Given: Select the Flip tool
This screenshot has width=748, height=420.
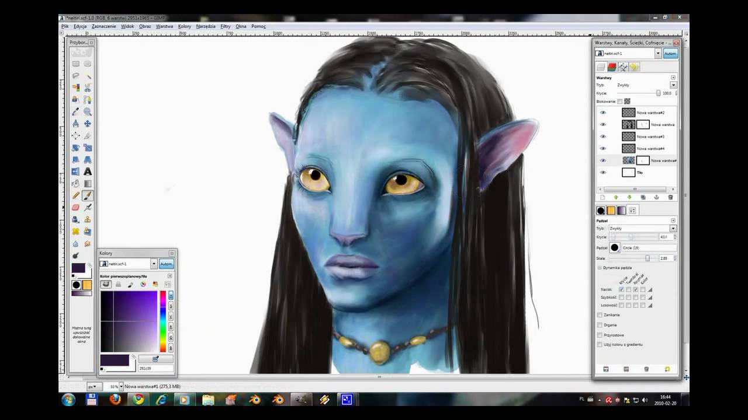Looking at the screenshot, I should [75, 171].
